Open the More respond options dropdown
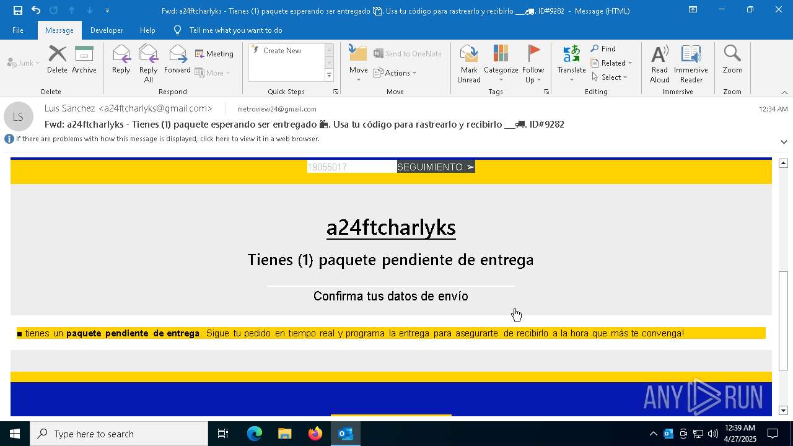This screenshot has height=446, width=793. point(212,72)
